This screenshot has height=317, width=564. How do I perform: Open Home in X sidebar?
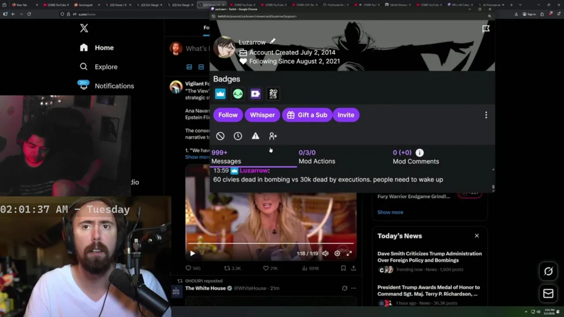[x=96, y=48]
